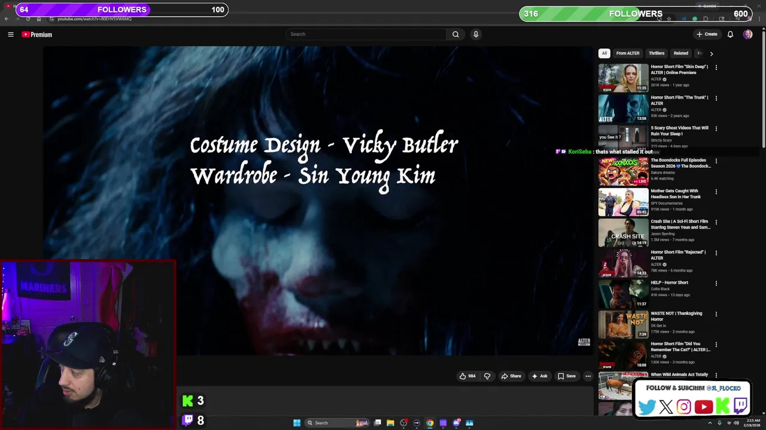Like the video with 984 likes

(467, 376)
